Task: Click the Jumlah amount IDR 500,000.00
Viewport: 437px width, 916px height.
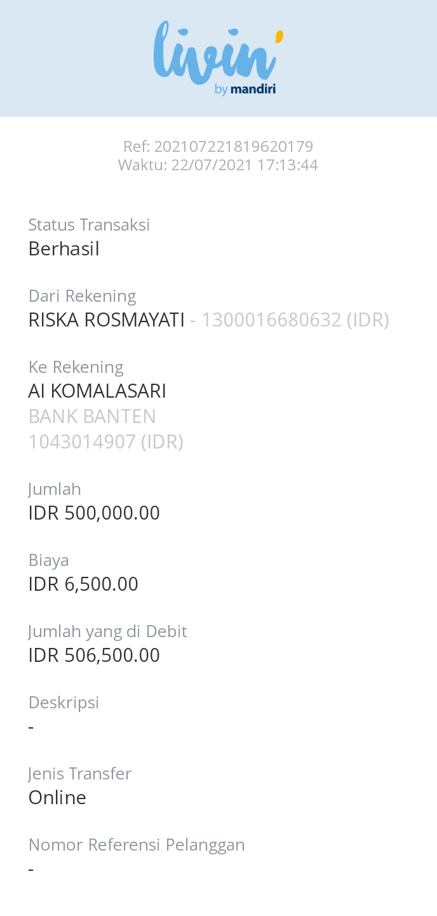Action: pyautogui.click(x=94, y=513)
